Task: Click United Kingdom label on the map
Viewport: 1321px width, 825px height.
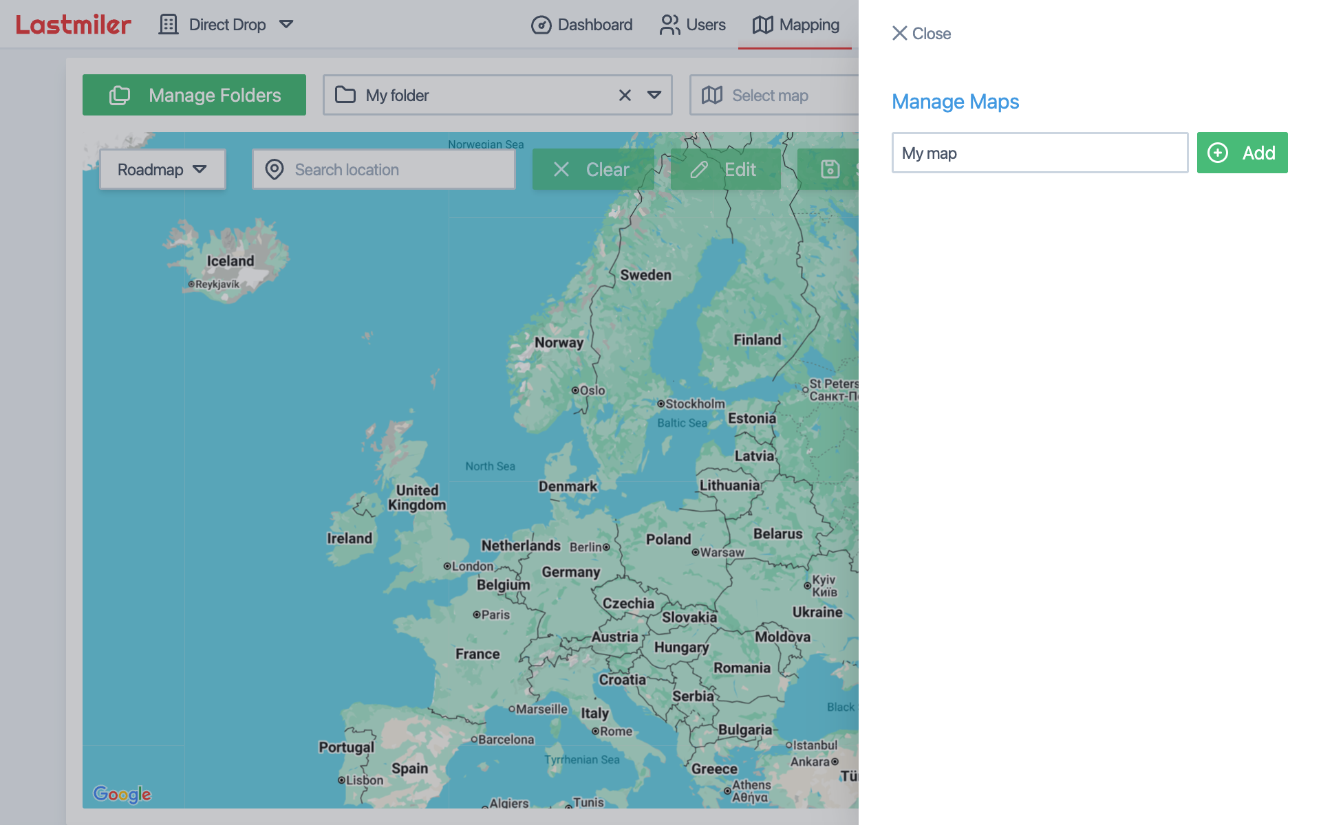Action: 417,497
